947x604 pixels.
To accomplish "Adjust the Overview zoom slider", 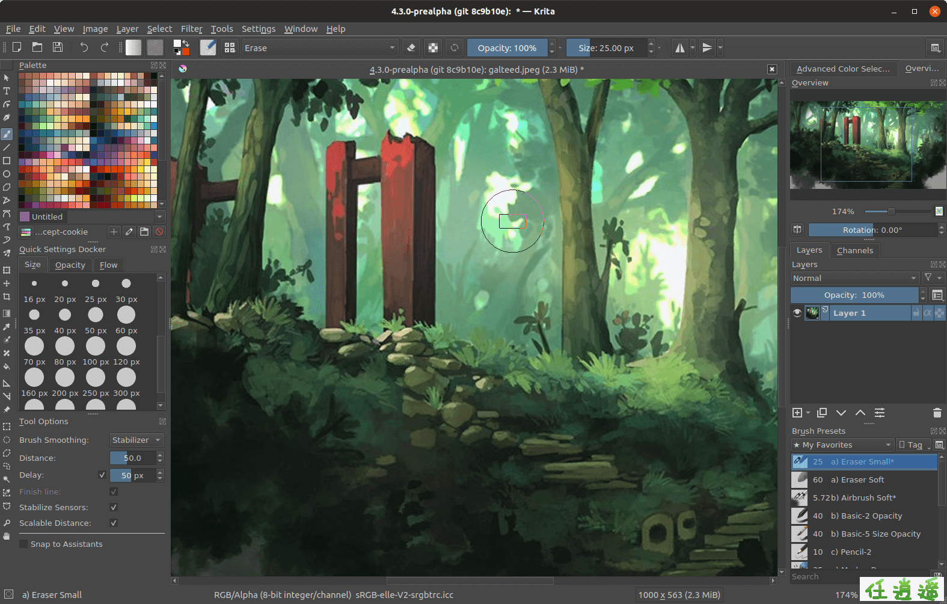I will (898, 212).
